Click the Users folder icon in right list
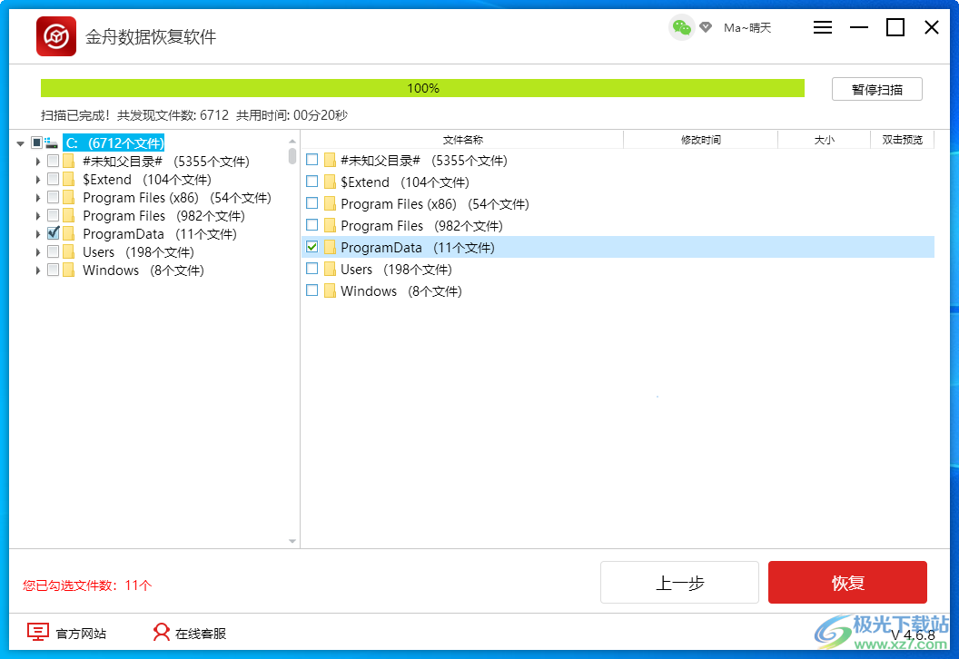The width and height of the screenshot is (959, 659). (x=330, y=270)
